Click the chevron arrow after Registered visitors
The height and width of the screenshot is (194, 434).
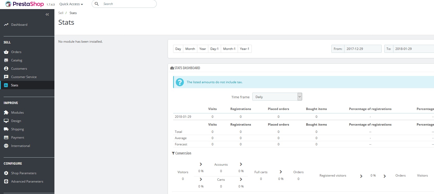(x=361, y=176)
